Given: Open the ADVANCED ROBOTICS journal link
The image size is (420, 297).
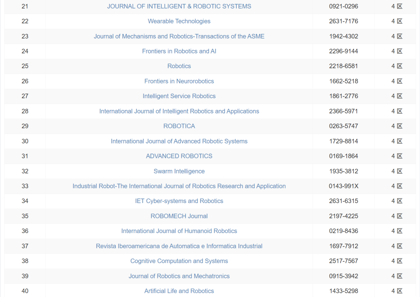Looking at the screenshot, I should tap(179, 156).
